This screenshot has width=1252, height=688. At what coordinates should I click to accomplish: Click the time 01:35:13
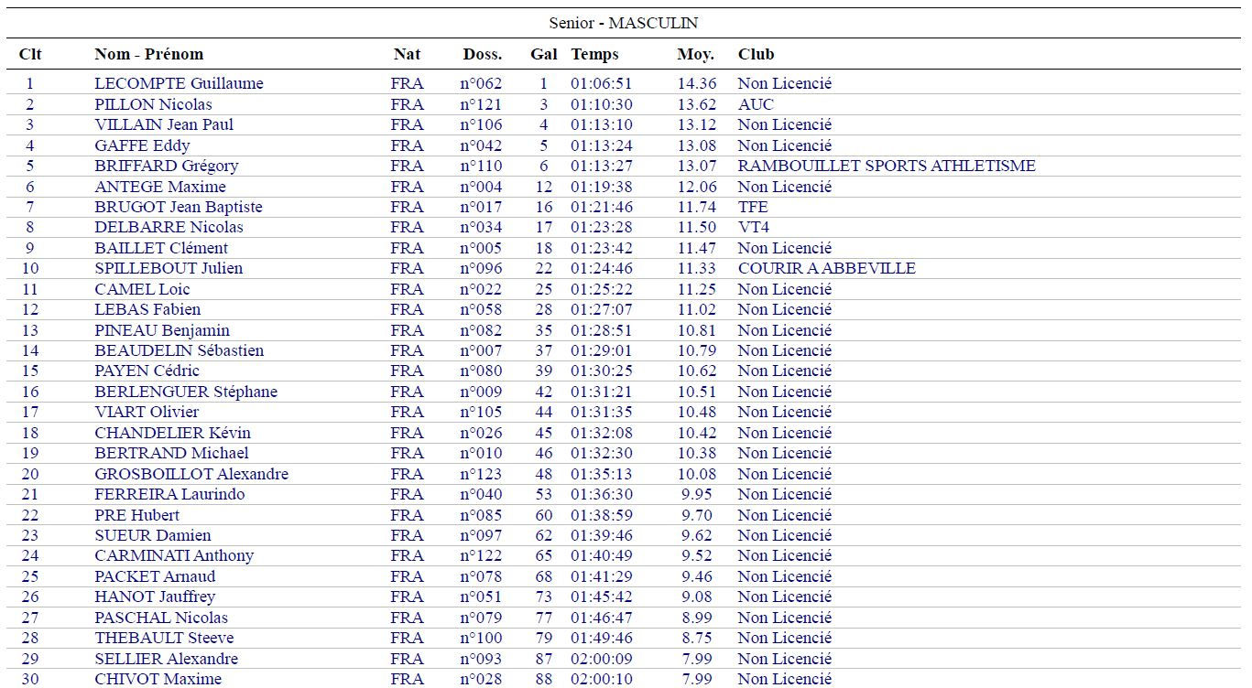602,474
